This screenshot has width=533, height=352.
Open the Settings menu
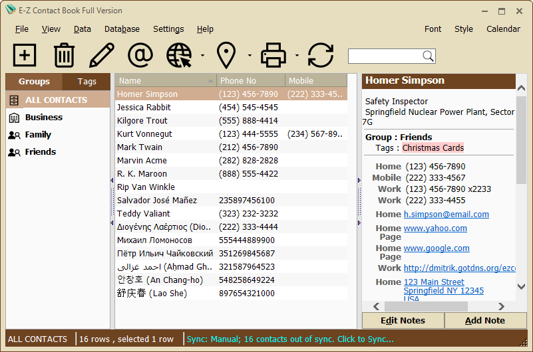pos(168,29)
